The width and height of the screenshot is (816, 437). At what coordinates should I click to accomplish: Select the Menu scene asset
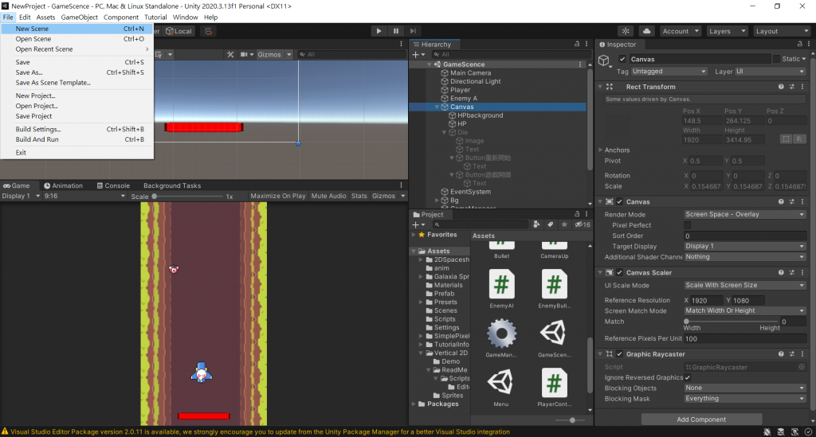click(501, 387)
